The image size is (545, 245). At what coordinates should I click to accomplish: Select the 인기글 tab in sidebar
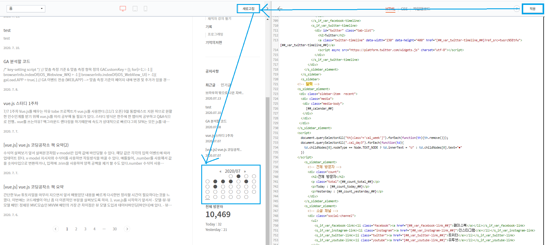[x=226, y=85]
